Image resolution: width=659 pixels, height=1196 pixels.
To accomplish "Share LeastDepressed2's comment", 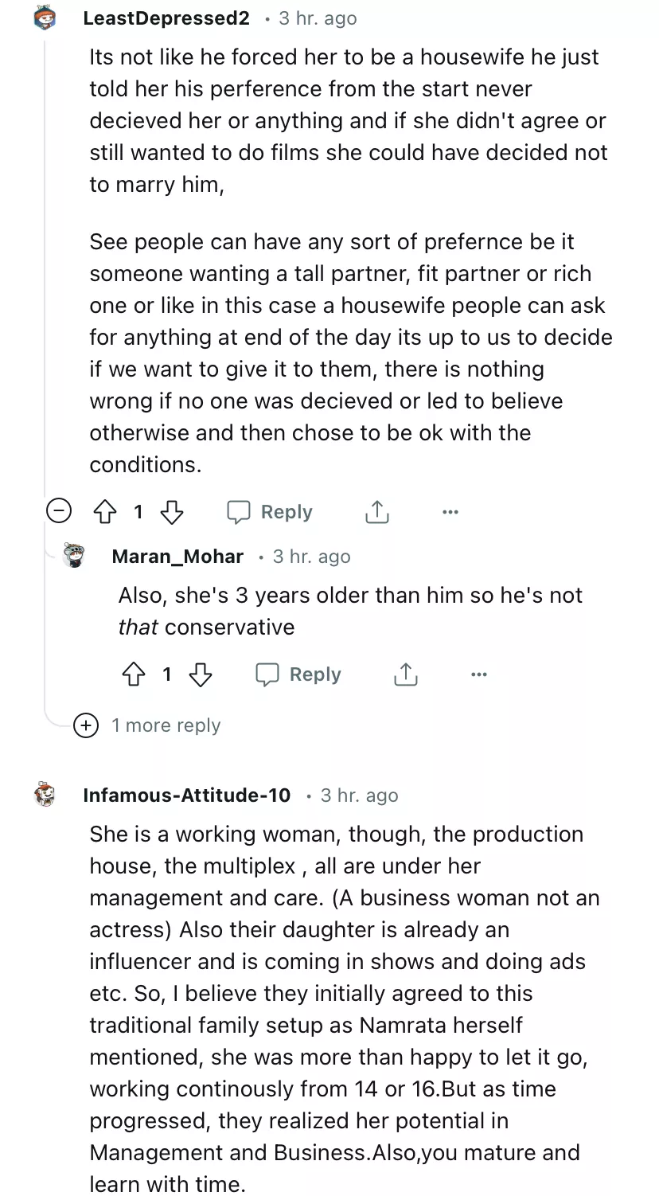I will click(377, 512).
